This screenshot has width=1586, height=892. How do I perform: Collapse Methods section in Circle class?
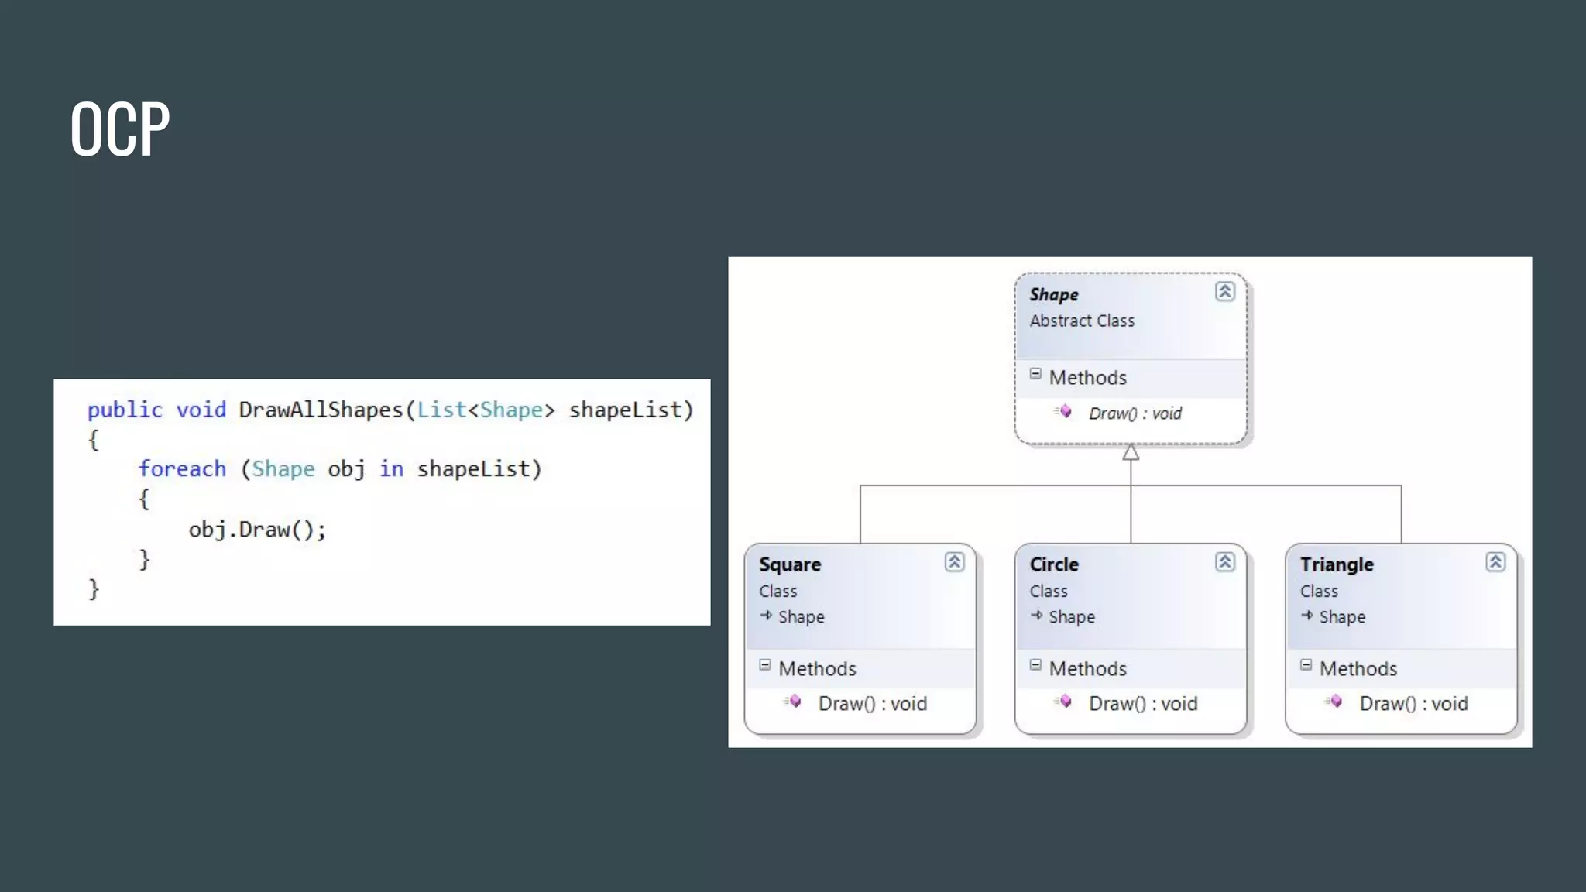pos(1035,665)
